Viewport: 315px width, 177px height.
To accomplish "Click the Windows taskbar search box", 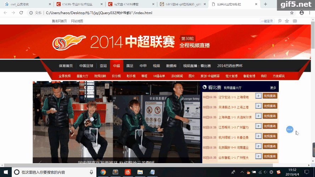I will [x=54, y=172].
